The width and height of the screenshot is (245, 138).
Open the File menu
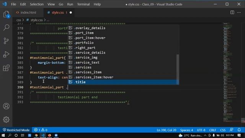point(14,4)
